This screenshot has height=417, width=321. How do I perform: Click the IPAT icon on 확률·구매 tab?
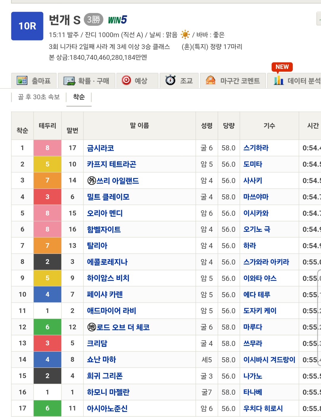pos(69,81)
